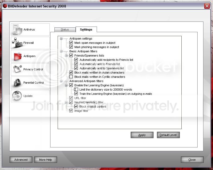Viewport: 213px width, 170px height.
Task: Open the Privacy Control section label
Action: tap(33, 69)
